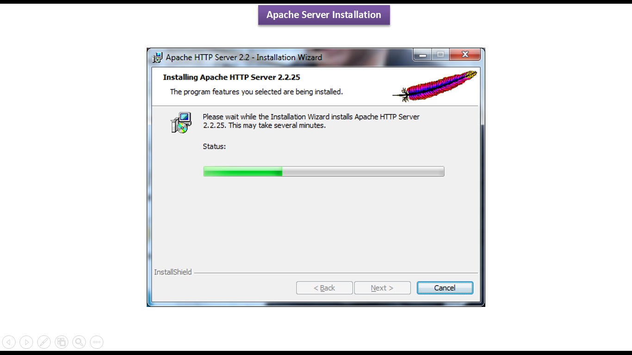Click the Apache feather logo
This screenshot has height=355, width=632.
point(435,86)
